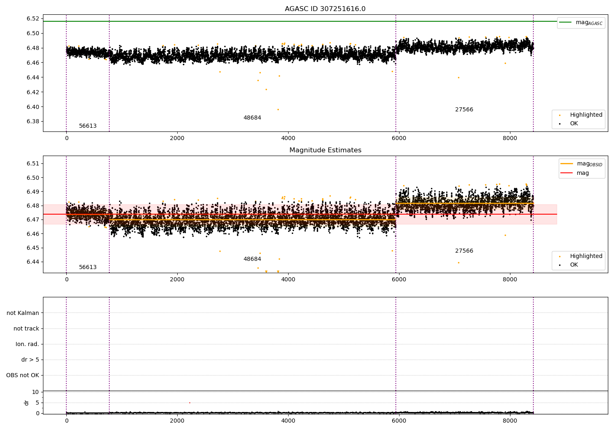Click label 48684 in the middle plot
614x430 pixels.
(x=252, y=259)
